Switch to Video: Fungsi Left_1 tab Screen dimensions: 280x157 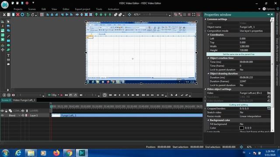(x=24, y=100)
